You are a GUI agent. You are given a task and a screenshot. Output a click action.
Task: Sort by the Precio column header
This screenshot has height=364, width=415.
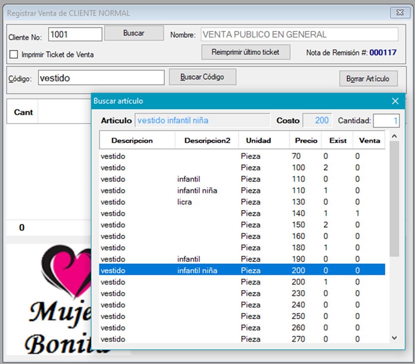(306, 141)
